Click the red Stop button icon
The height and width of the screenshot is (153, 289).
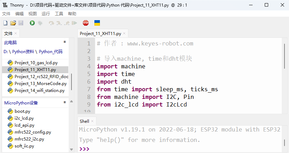point(86,23)
